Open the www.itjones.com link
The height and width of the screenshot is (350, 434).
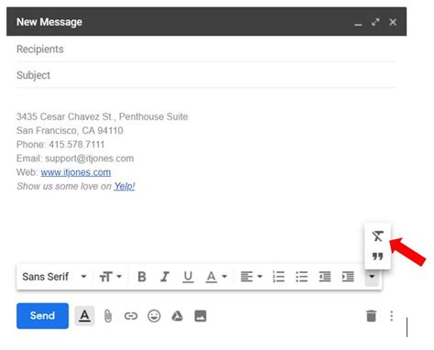point(76,172)
